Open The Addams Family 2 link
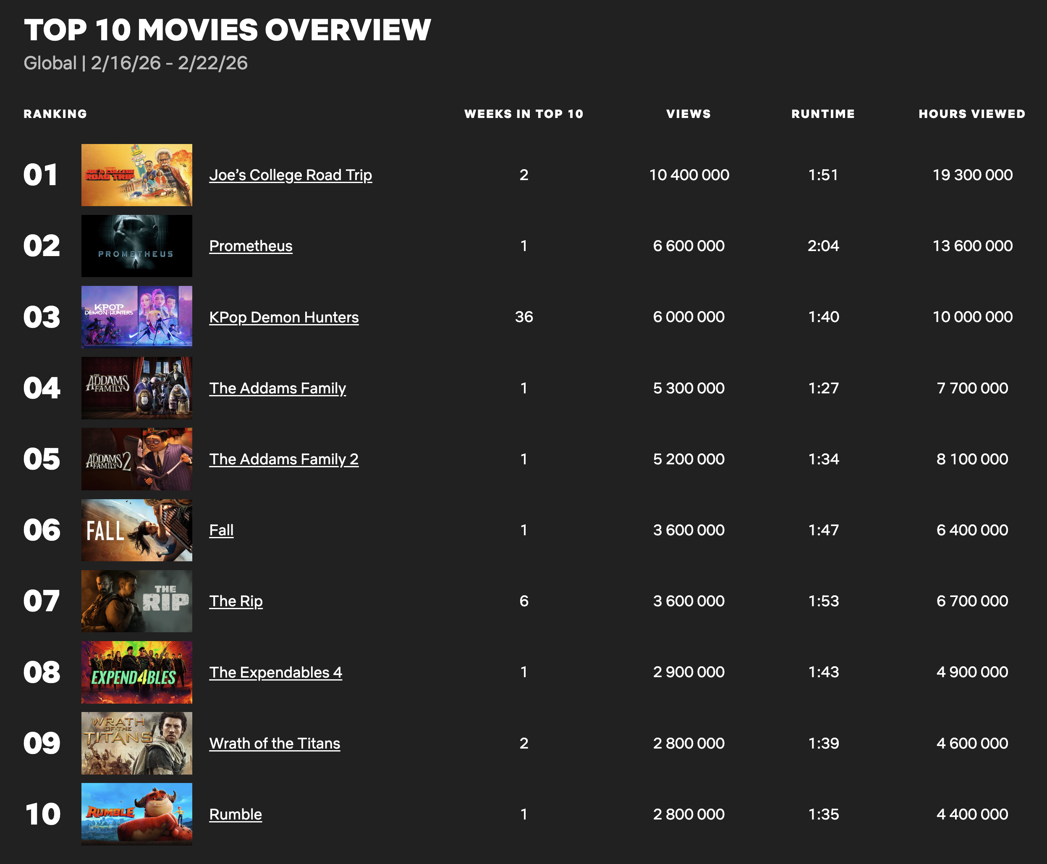 (284, 459)
